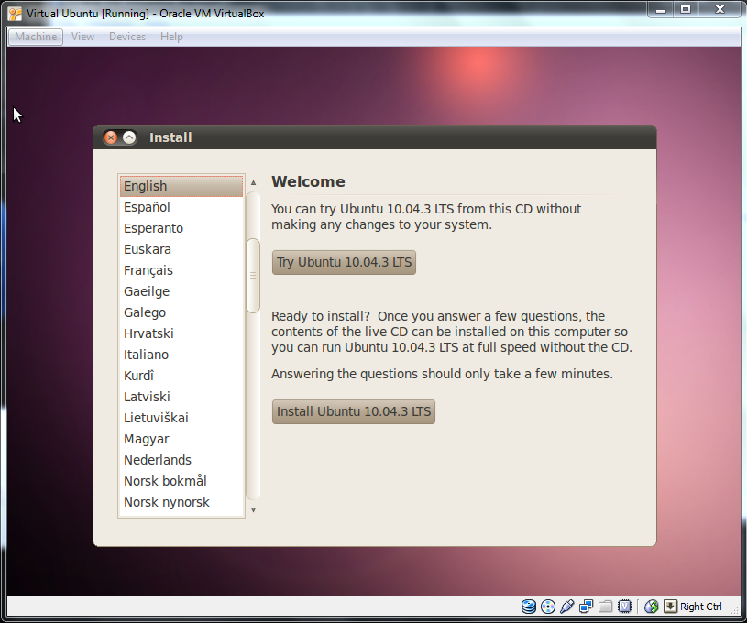Select Norsk nynorsk in the language list
Screen dimensions: 747x623
click(181, 502)
